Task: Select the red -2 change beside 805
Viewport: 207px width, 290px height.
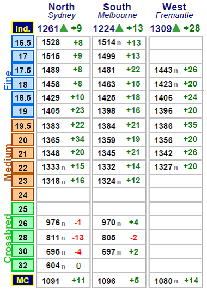Action: pos(133,238)
